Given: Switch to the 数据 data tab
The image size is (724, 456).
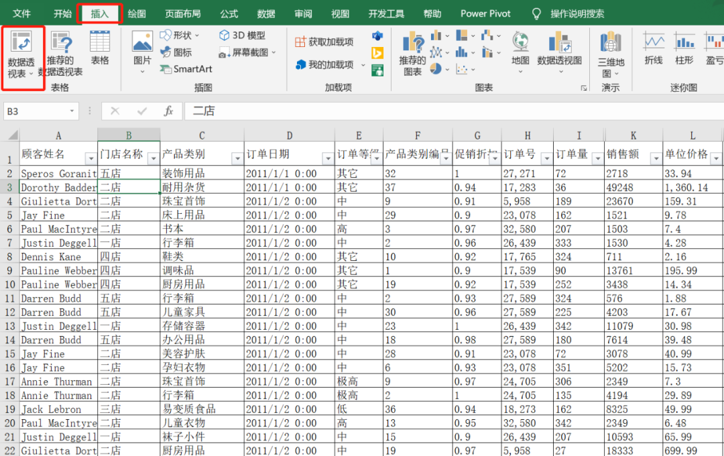Looking at the screenshot, I should pos(266,14).
